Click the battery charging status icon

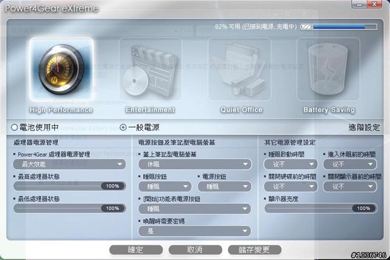[306, 27]
